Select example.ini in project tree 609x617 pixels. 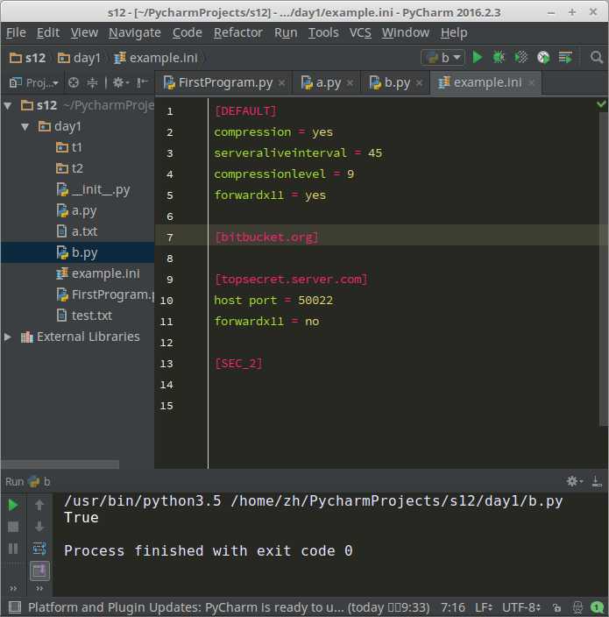[x=98, y=273]
